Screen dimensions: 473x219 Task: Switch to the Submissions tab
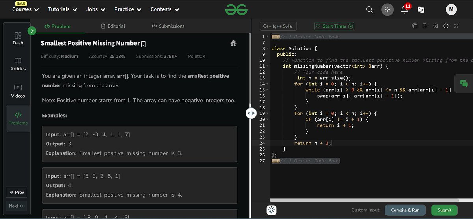(x=168, y=26)
